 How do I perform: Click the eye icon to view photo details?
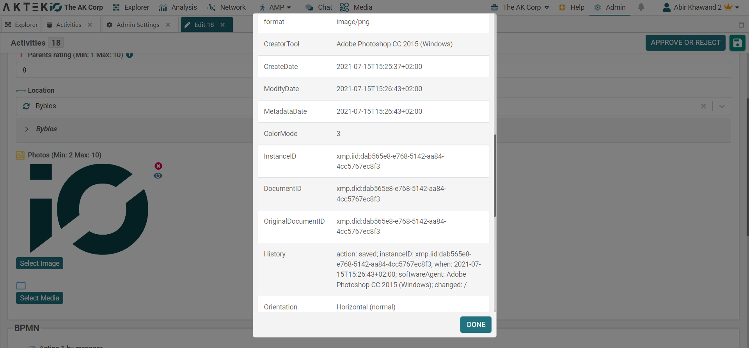pyautogui.click(x=158, y=176)
